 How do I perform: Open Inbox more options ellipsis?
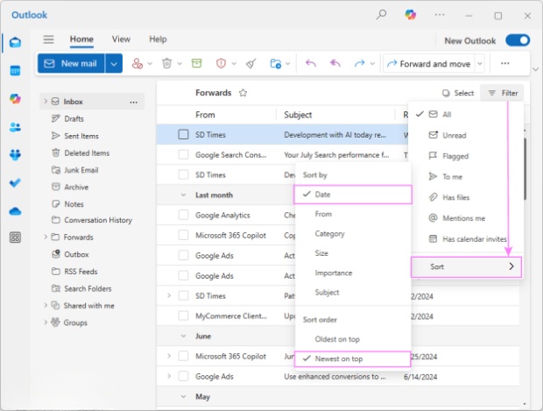click(134, 102)
